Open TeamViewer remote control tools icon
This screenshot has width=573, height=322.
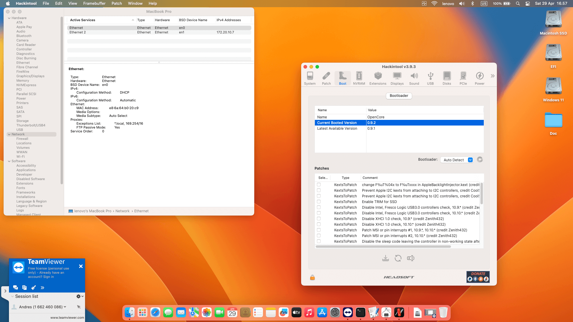pos(33,288)
